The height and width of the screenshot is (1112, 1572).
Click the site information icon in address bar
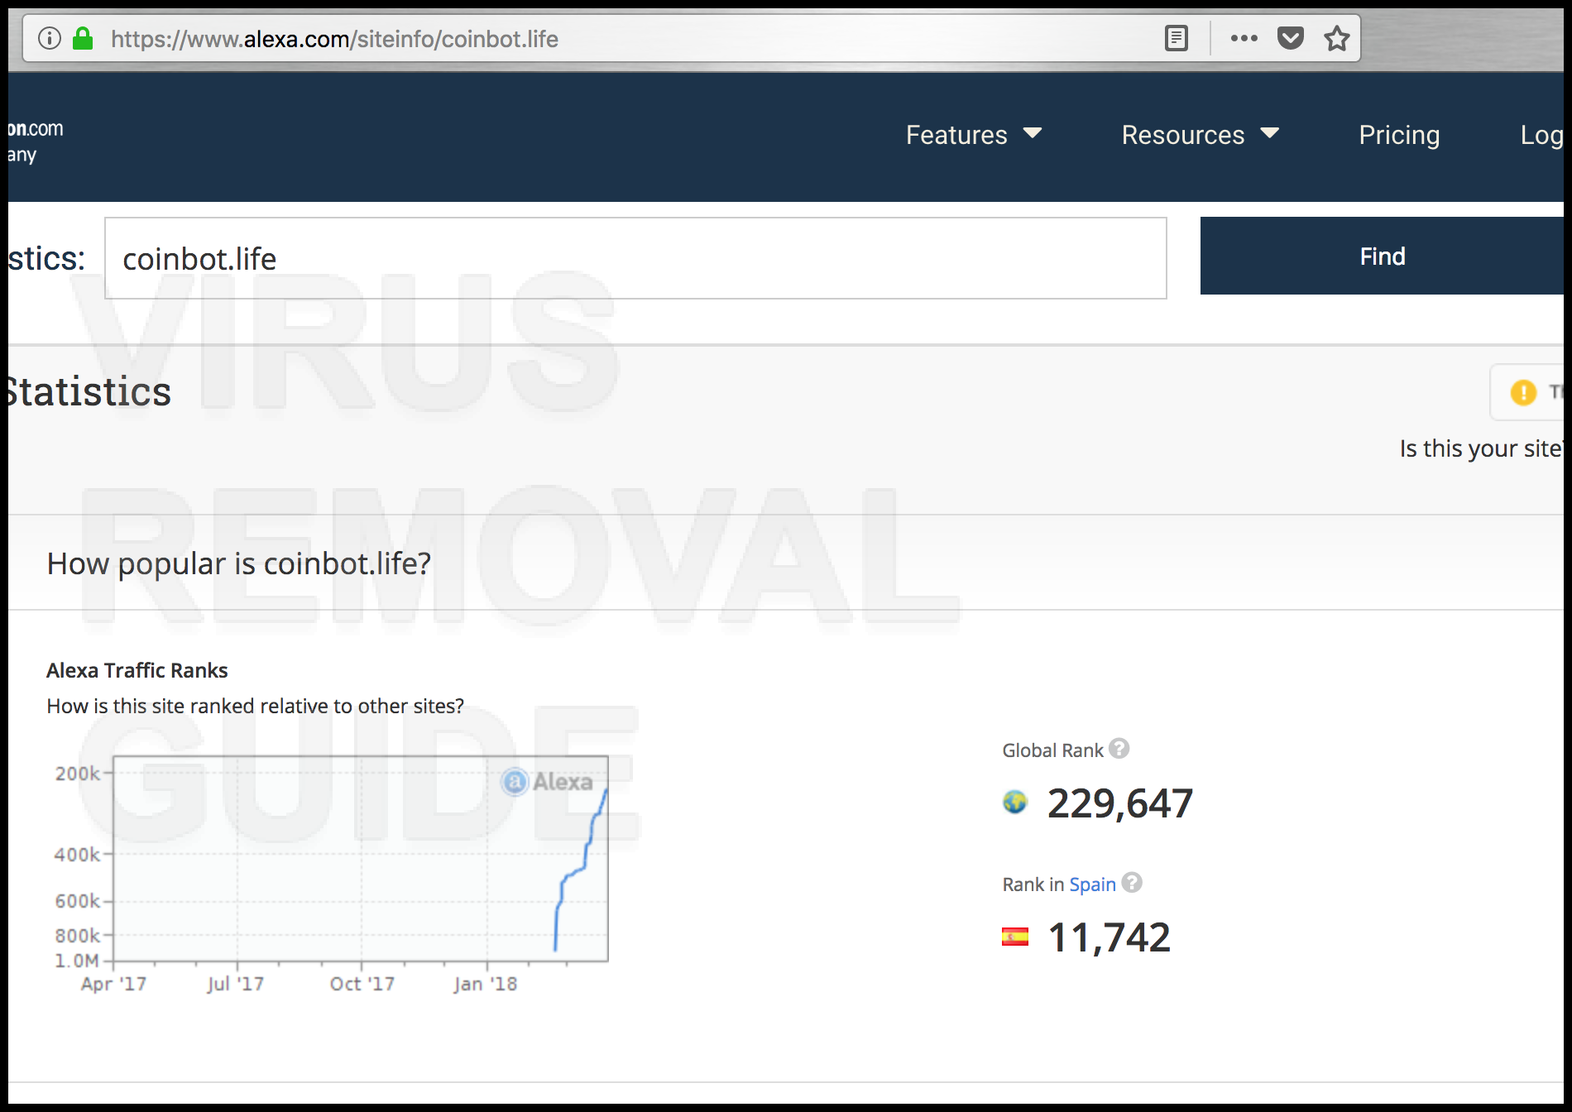point(50,38)
